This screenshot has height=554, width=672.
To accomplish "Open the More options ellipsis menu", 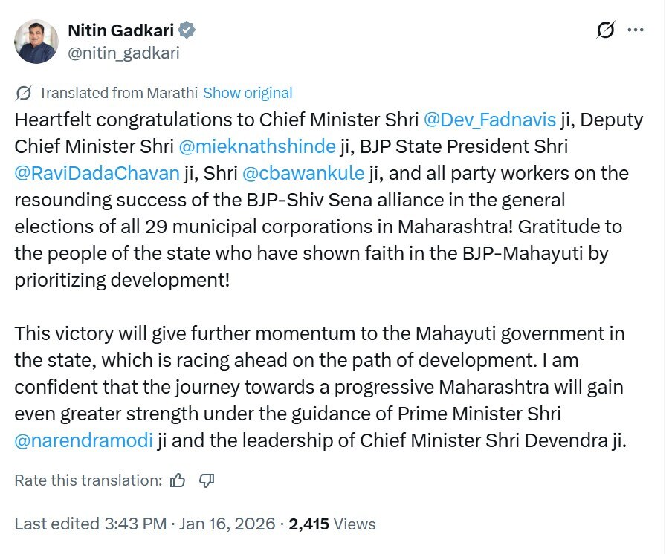I will click(x=636, y=30).
